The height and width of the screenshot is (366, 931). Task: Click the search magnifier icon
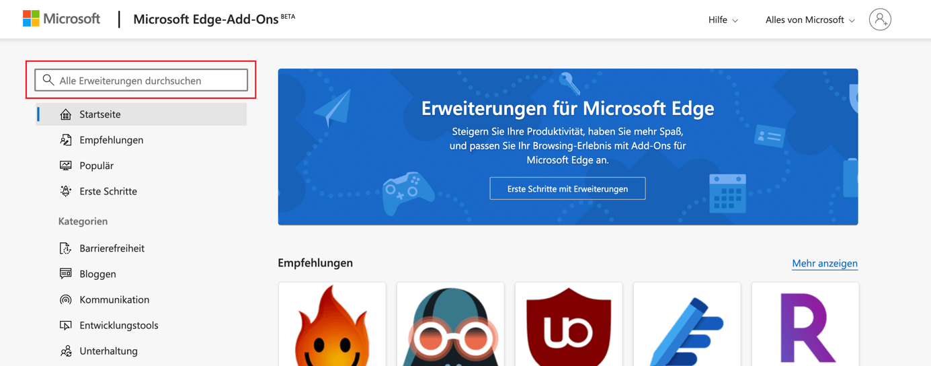(x=48, y=80)
